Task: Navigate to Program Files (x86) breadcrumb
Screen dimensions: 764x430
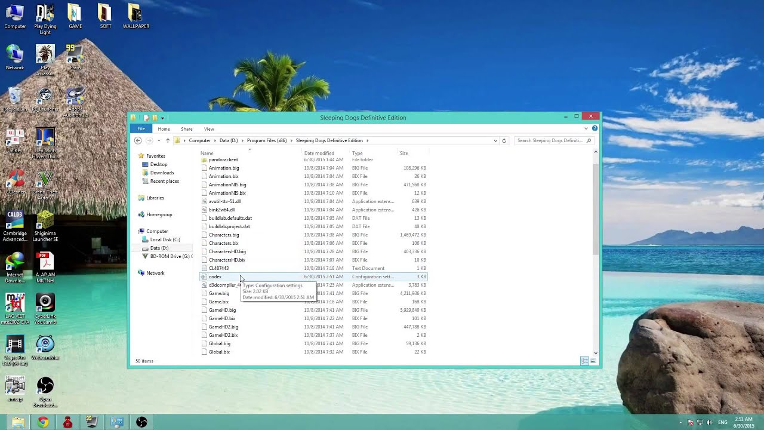Action: coord(267,140)
